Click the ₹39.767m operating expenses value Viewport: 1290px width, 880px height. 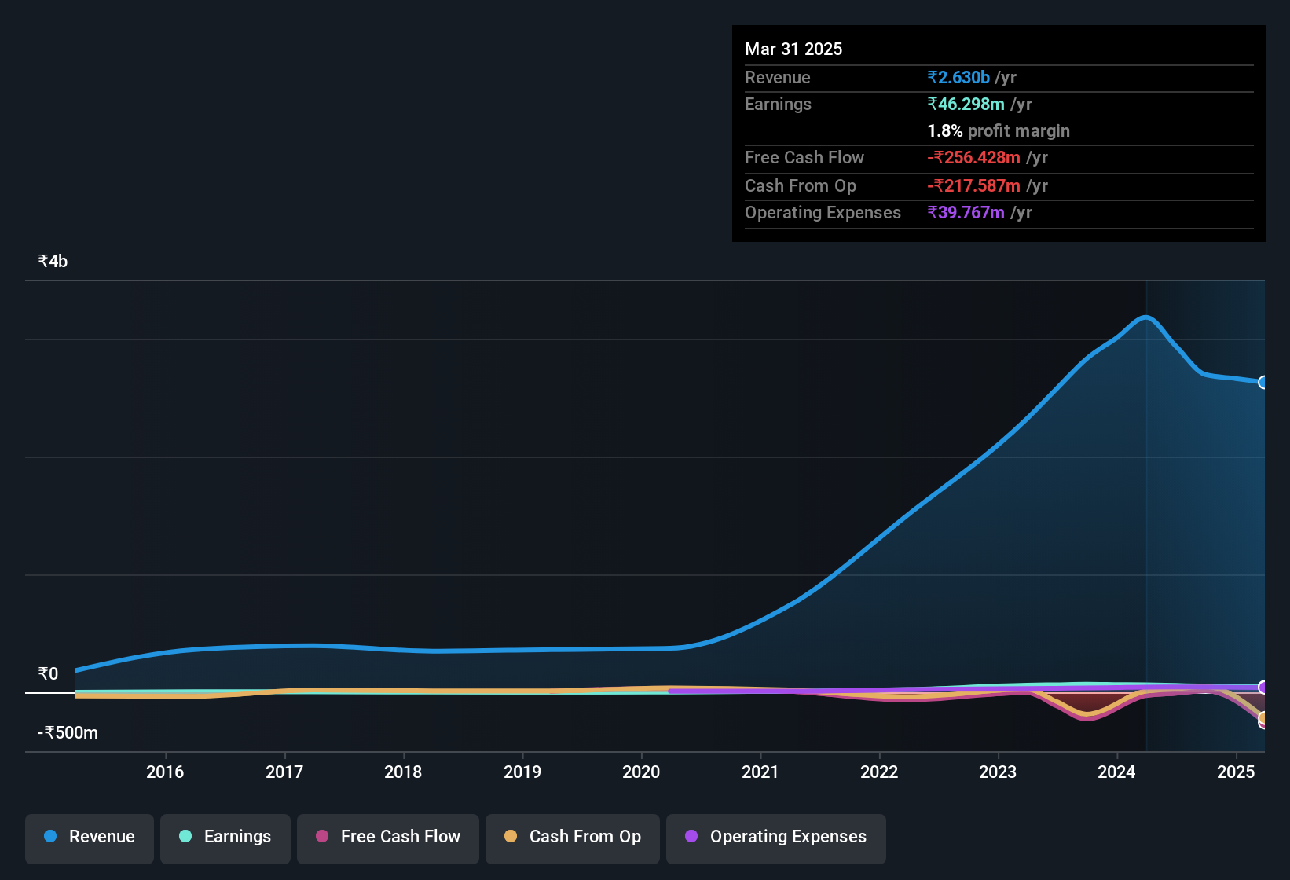pyautogui.click(x=966, y=212)
